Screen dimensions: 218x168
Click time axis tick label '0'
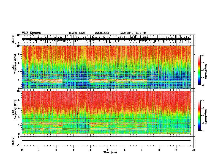click(22, 150)
